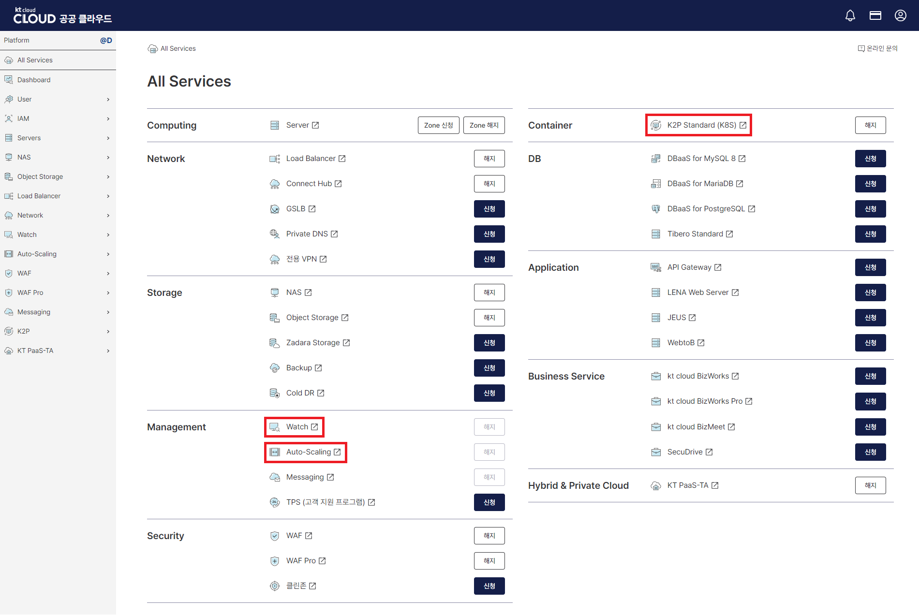Click the GSLB service icon
This screenshot has width=919, height=615.
point(275,209)
